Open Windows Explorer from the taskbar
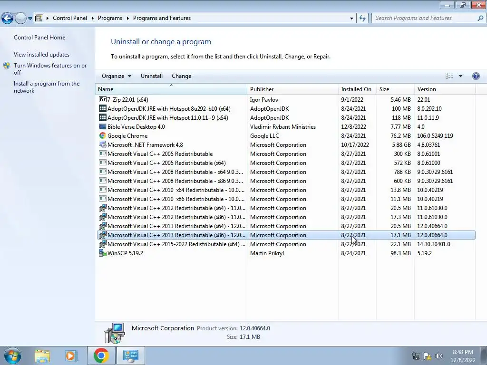The image size is (487, 365). pyautogui.click(x=42, y=355)
